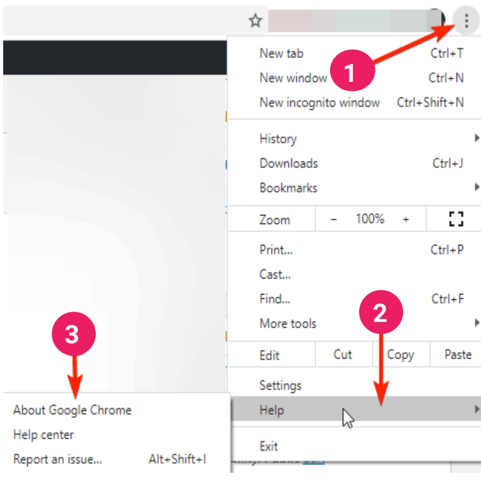Expand the History submenu arrow
The image size is (481, 481).
(x=476, y=138)
